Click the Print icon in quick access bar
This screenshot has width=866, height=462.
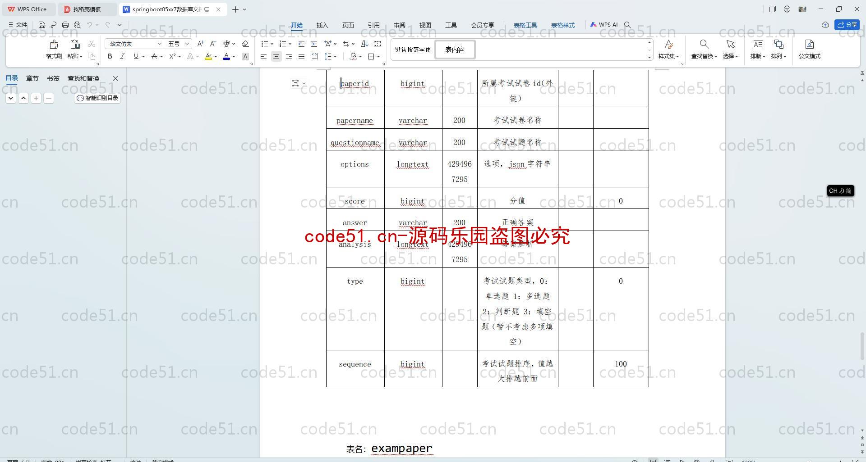[x=65, y=25]
